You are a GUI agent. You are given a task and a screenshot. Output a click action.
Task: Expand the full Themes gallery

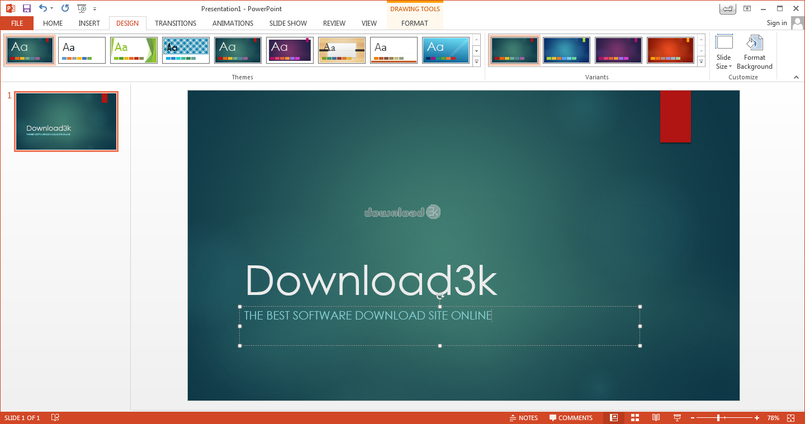pos(477,61)
